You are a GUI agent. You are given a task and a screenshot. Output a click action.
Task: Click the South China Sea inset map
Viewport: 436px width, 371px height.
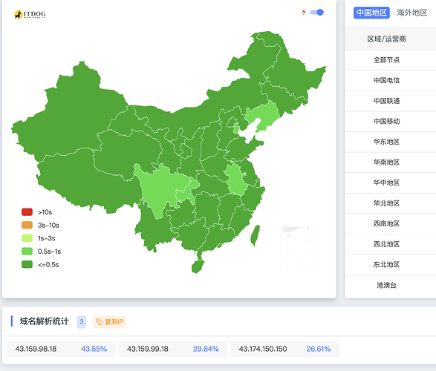click(296, 249)
